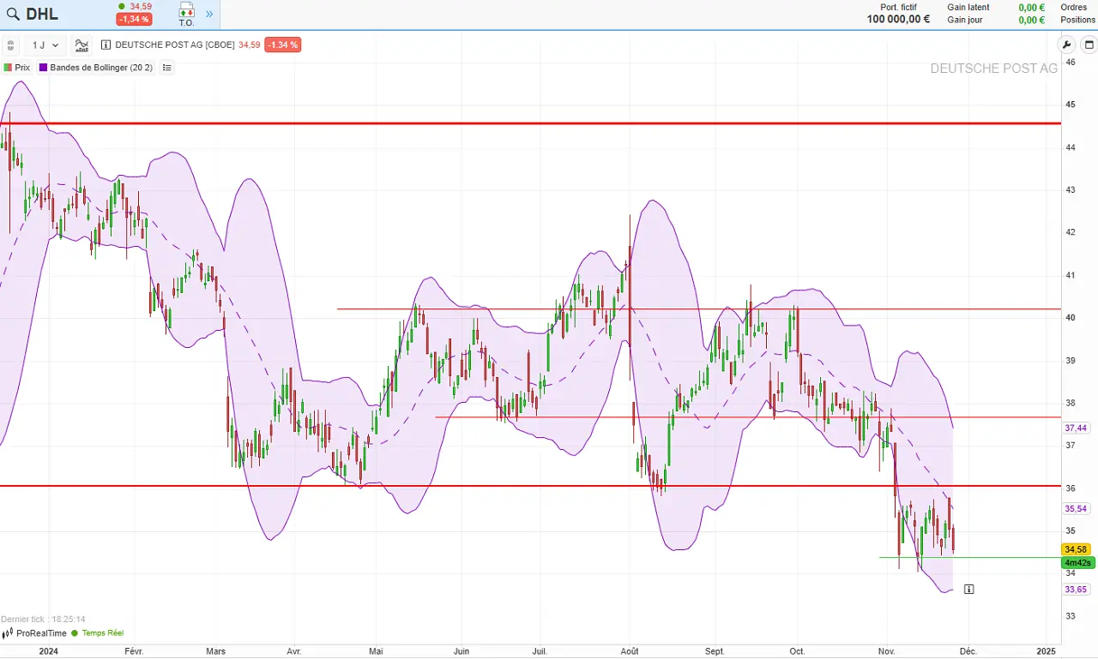Open the 1 J timeframe dropdown
The image size is (1098, 659).
[x=45, y=45]
